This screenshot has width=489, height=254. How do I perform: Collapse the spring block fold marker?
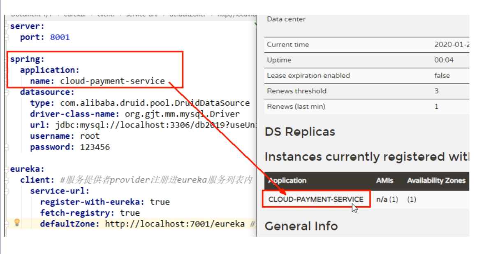pos(7,59)
